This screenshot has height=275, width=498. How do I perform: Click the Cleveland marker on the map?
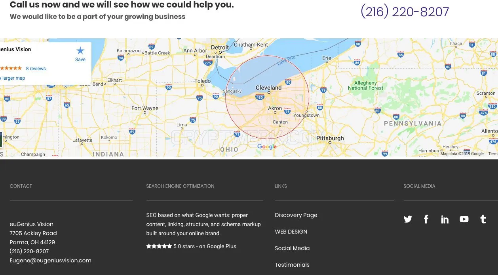click(269, 92)
